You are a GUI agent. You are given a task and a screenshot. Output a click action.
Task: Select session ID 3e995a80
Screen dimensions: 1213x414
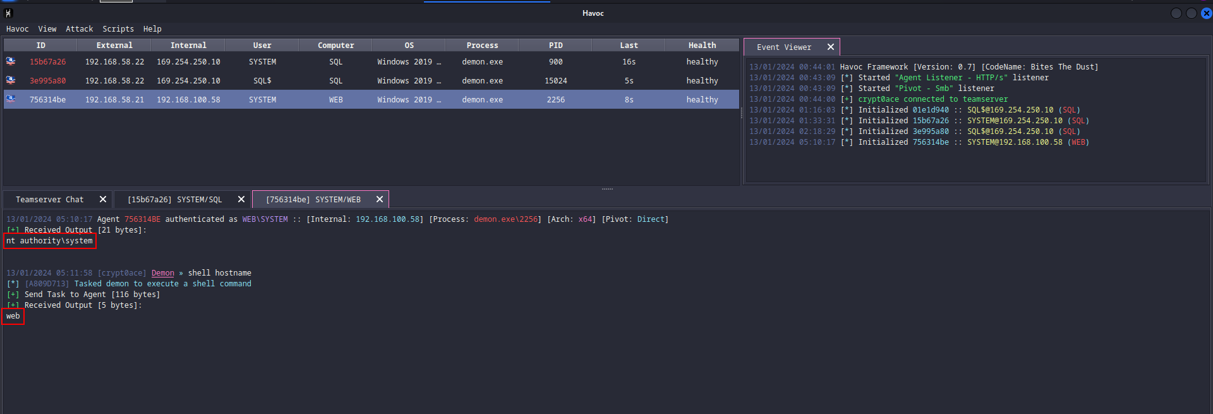point(47,81)
